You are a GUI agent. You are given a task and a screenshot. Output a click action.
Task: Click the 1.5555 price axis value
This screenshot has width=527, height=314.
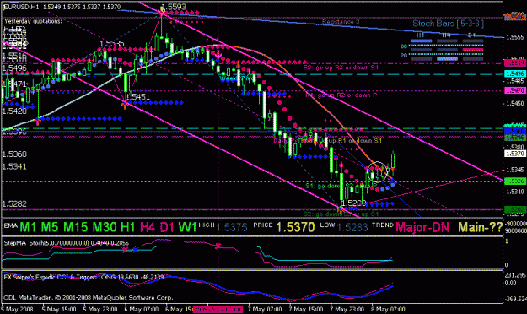[x=516, y=37]
